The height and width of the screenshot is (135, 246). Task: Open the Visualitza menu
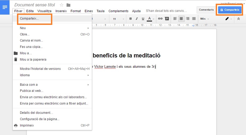coord(44,11)
